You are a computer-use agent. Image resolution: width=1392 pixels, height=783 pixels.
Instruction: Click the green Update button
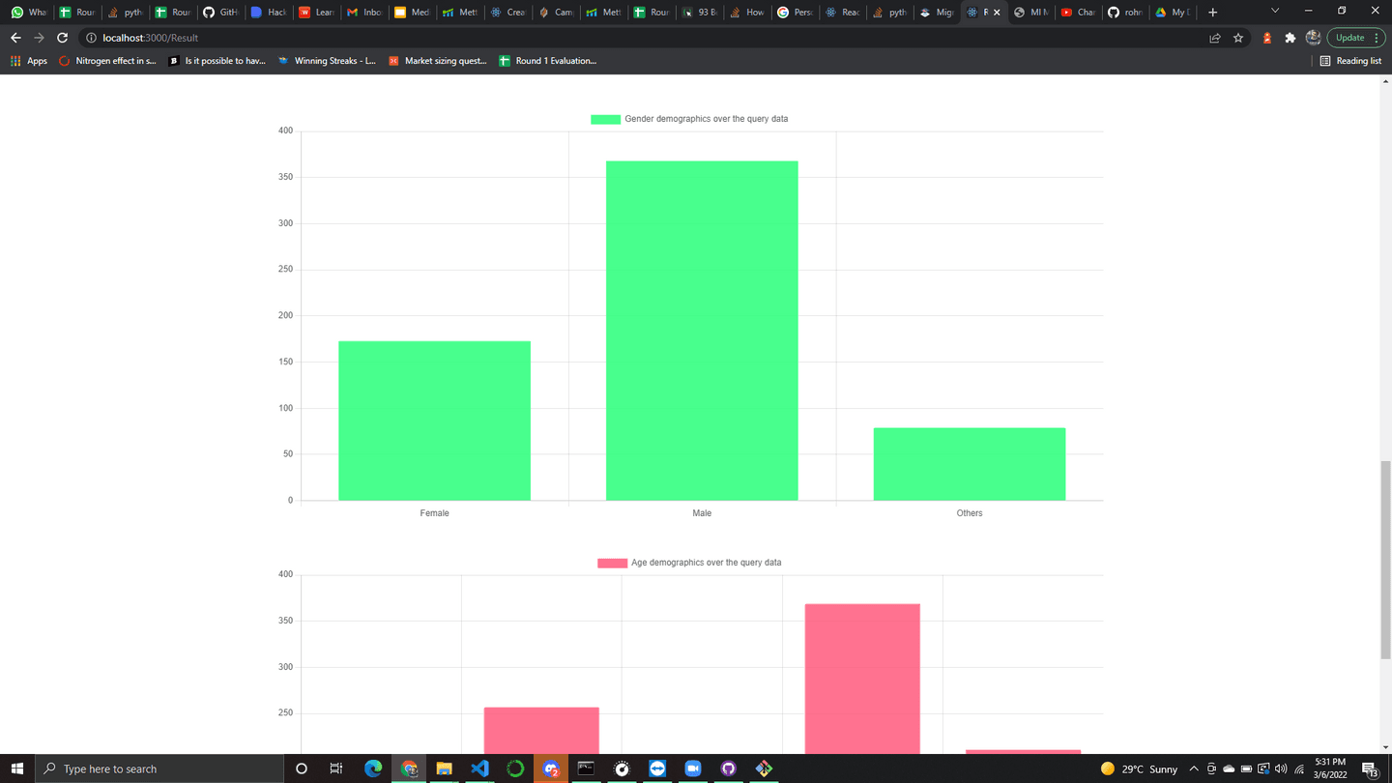pyautogui.click(x=1349, y=38)
